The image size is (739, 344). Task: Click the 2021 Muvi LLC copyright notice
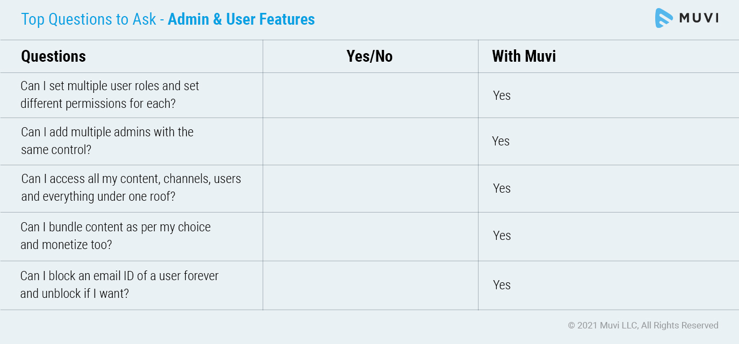(x=643, y=325)
